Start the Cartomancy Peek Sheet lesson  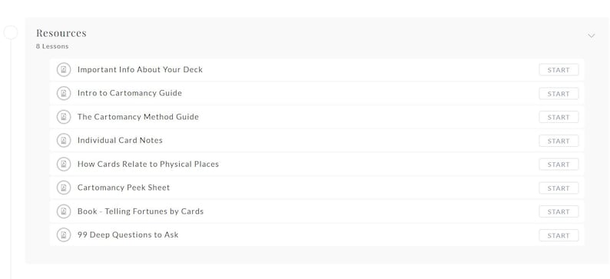click(x=559, y=188)
